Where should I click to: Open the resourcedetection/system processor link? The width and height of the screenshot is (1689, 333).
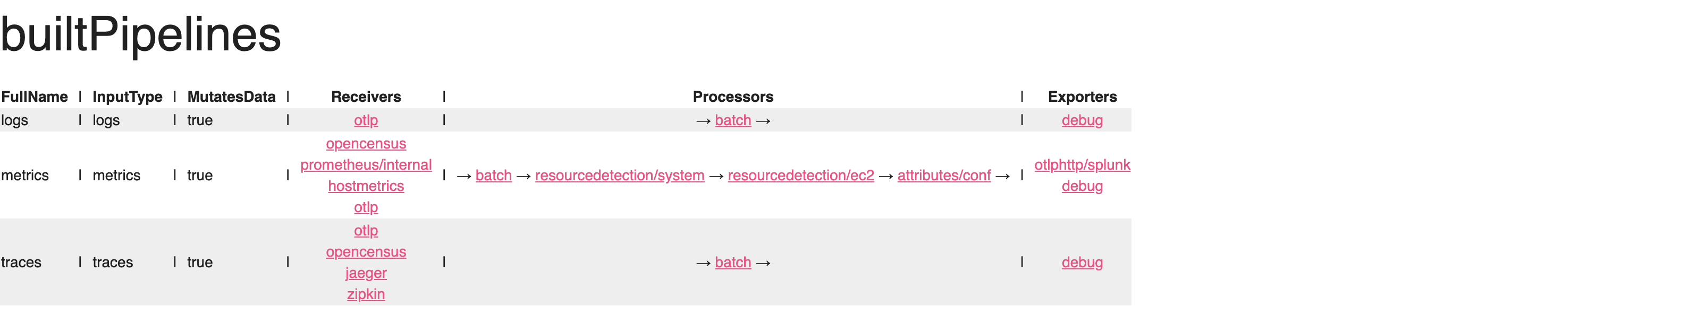click(x=619, y=176)
